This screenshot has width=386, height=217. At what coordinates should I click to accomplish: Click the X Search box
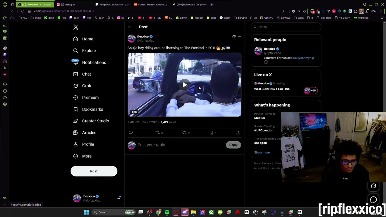coord(286,27)
